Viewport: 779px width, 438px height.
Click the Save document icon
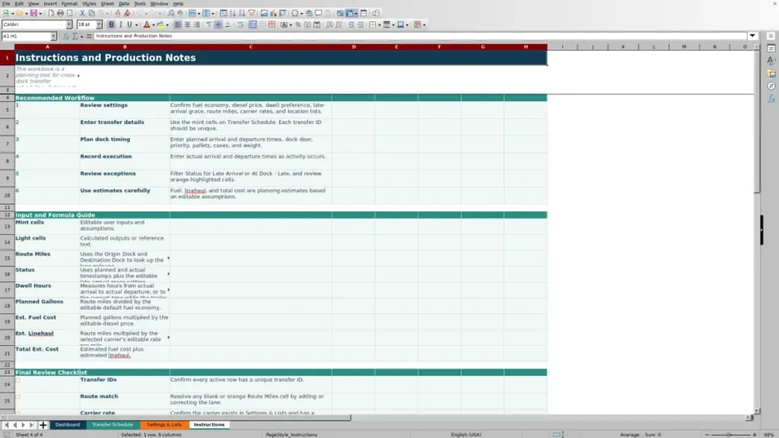tap(33, 14)
